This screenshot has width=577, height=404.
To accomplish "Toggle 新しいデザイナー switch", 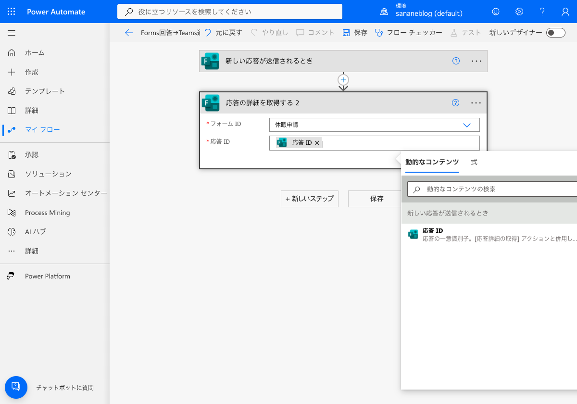I will tap(556, 33).
